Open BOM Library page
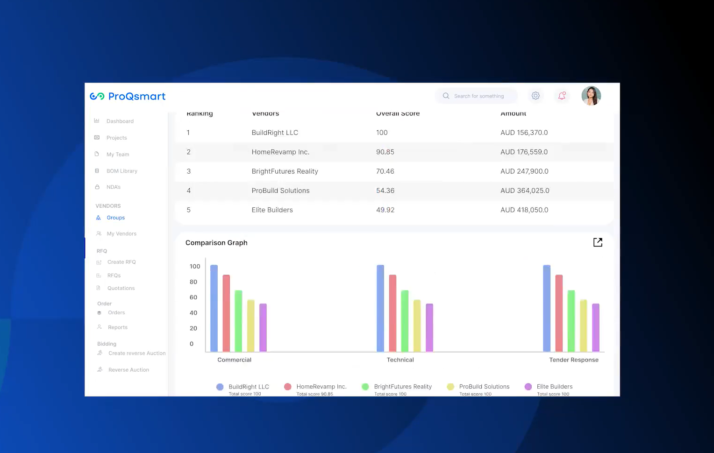The image size is (714, 453). pos(122,171)
